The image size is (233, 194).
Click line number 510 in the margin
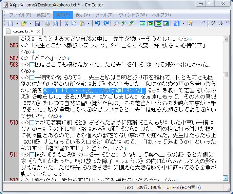pos(14,123)
